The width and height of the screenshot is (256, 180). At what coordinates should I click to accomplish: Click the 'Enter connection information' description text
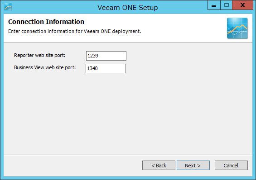pyautogui.click(x=74, y=31)
